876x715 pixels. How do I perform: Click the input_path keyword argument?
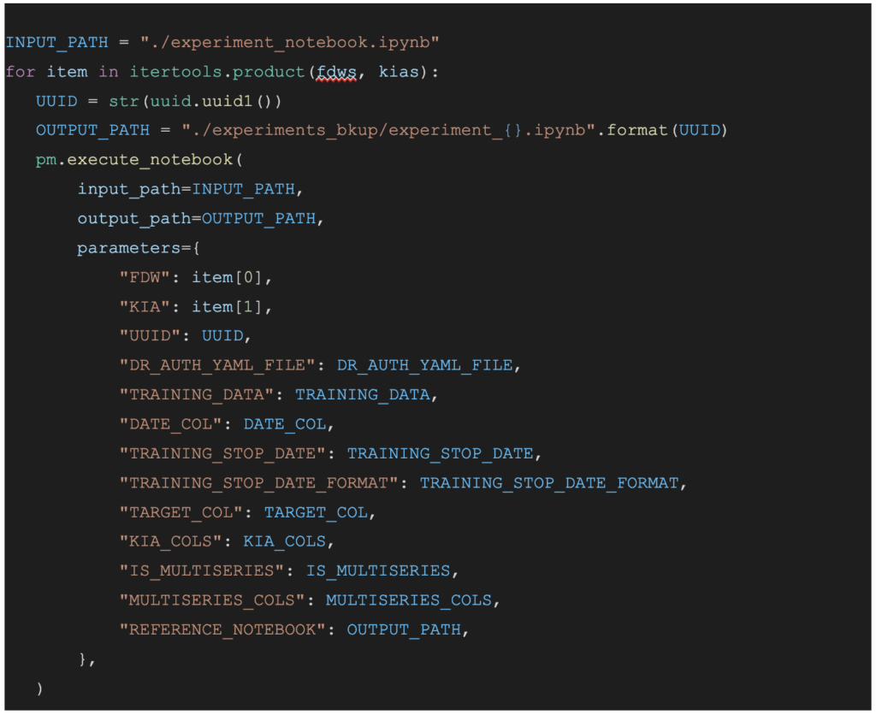[x=129, y=189]
